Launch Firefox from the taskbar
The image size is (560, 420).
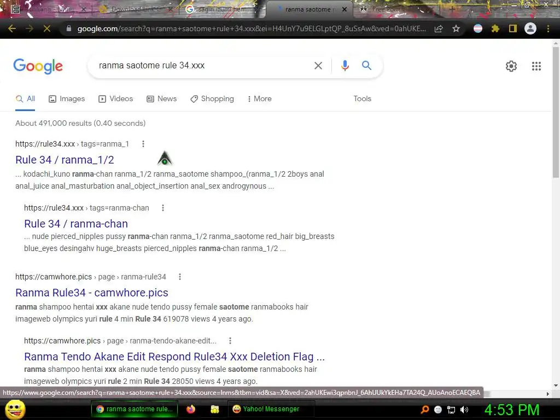[191, 409]
